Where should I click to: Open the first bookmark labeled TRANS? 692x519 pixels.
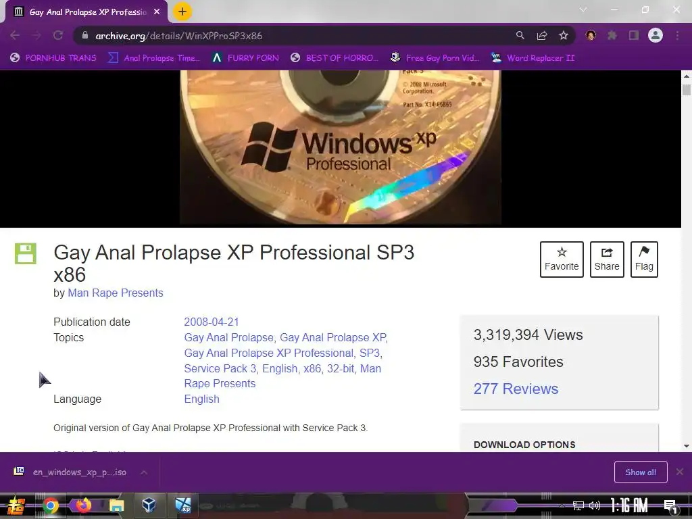[53, 57]
